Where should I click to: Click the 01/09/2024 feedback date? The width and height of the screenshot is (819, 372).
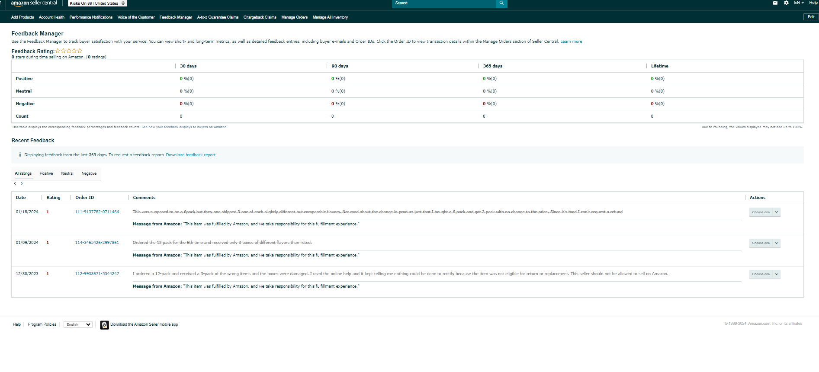(27, 243)
